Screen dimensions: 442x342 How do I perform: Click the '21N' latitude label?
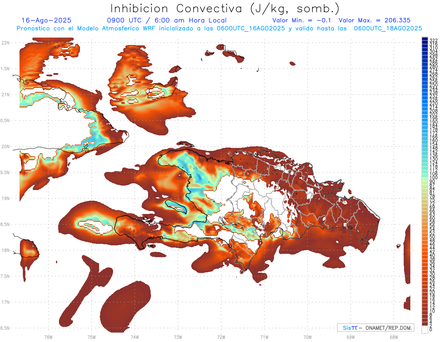point(6,95)
